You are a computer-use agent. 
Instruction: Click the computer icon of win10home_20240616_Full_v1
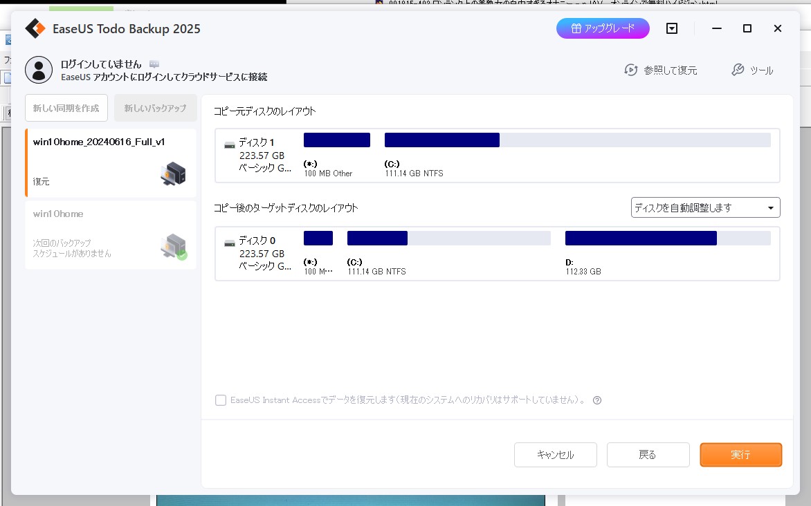tap(173, 174)
